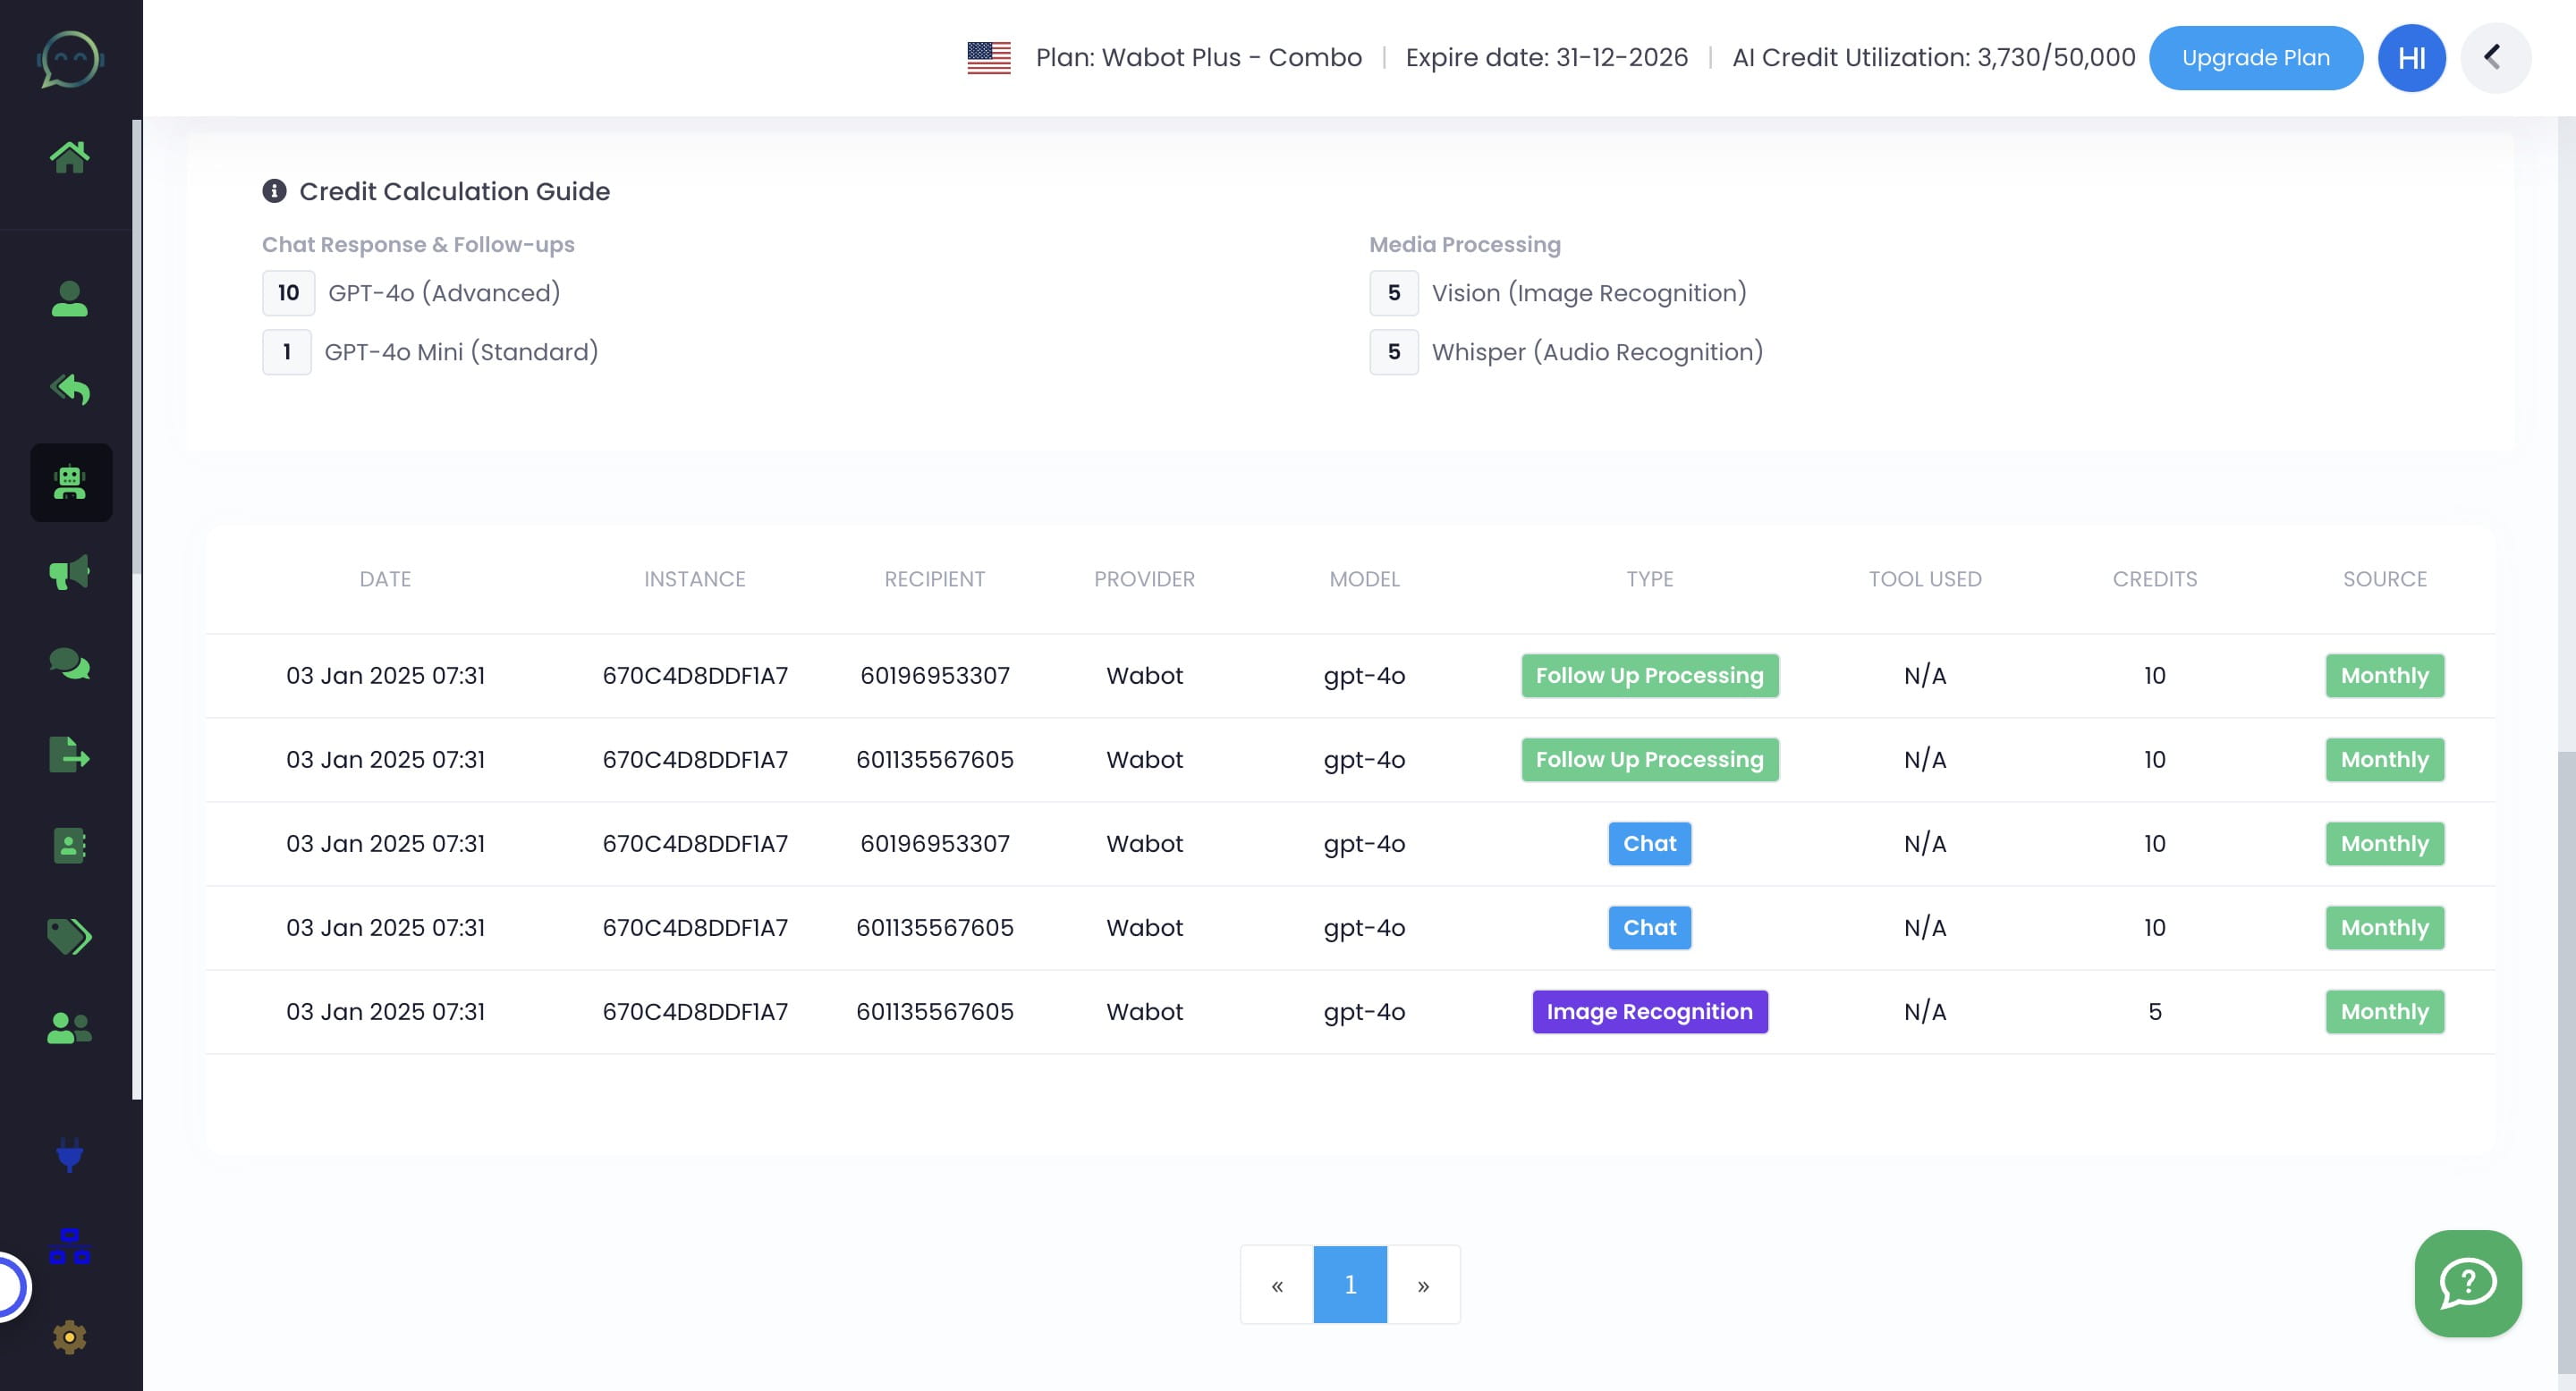This screenshot has width=2576, height=1391.
Task: Open the chat conversations bubble icon
Action: pyautogui.click(x=70, y=662)
